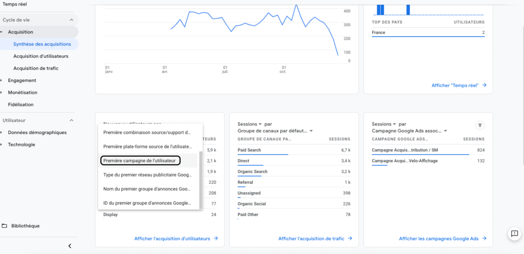
Task: Click arrow next to Afficher "Temps réel"
Action: pos(484,86)
